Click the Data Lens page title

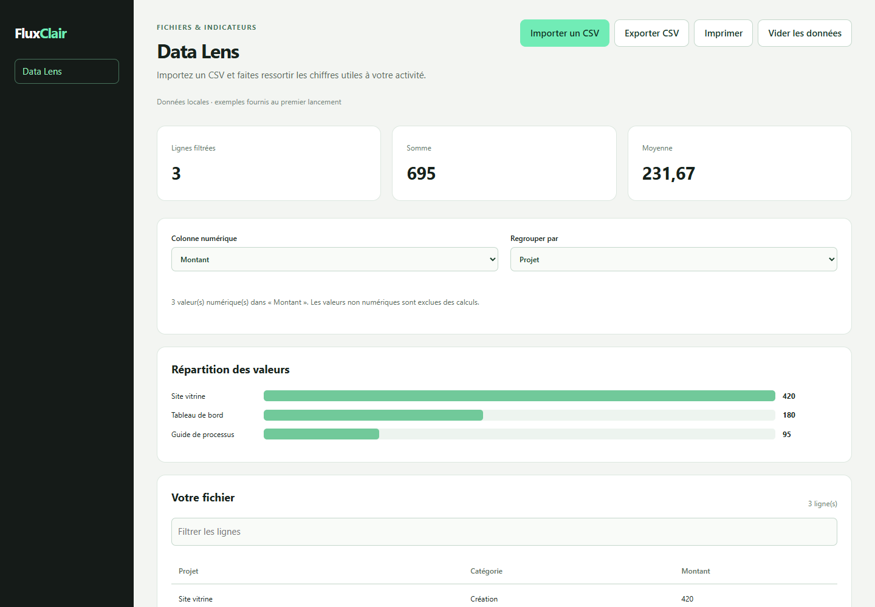(198, 52)
